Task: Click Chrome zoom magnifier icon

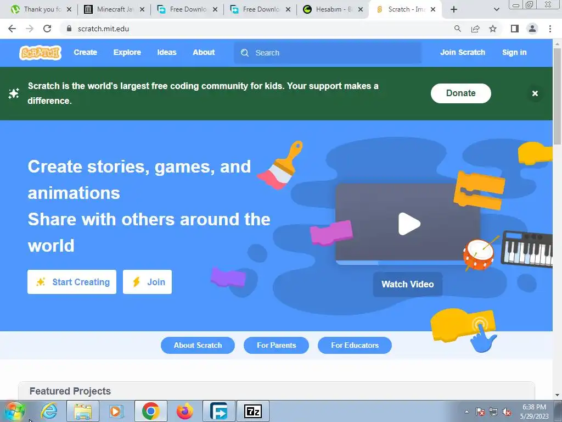Action: coord(457,29)
